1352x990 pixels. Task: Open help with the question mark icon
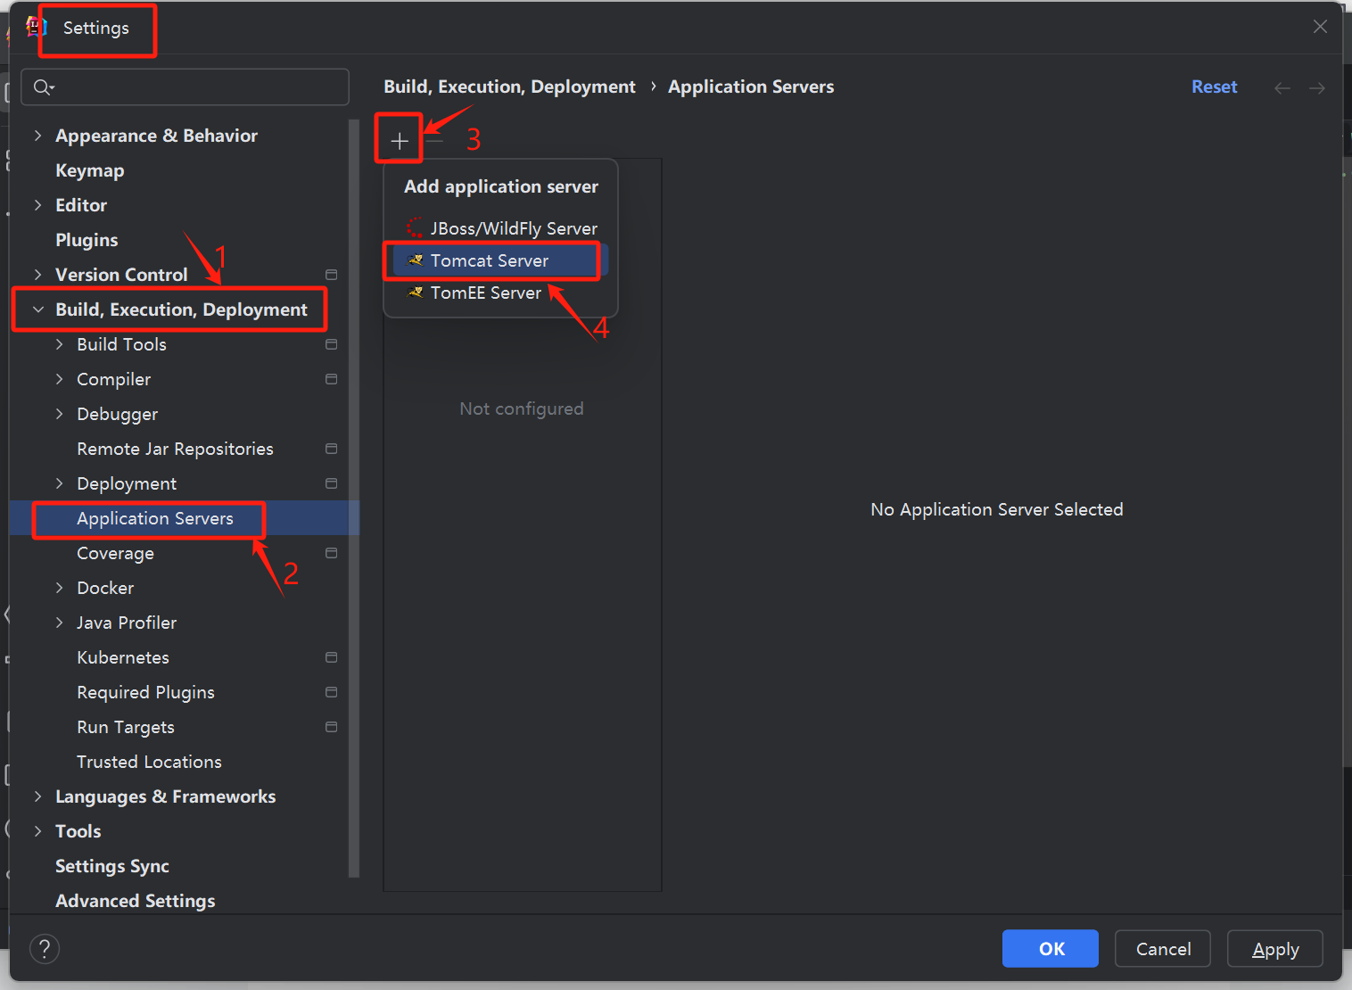pyautogui.click(x=45, y=949)
